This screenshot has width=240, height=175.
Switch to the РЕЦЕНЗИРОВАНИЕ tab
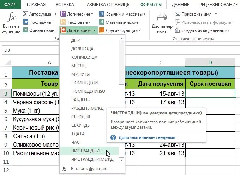coord(218,5)
